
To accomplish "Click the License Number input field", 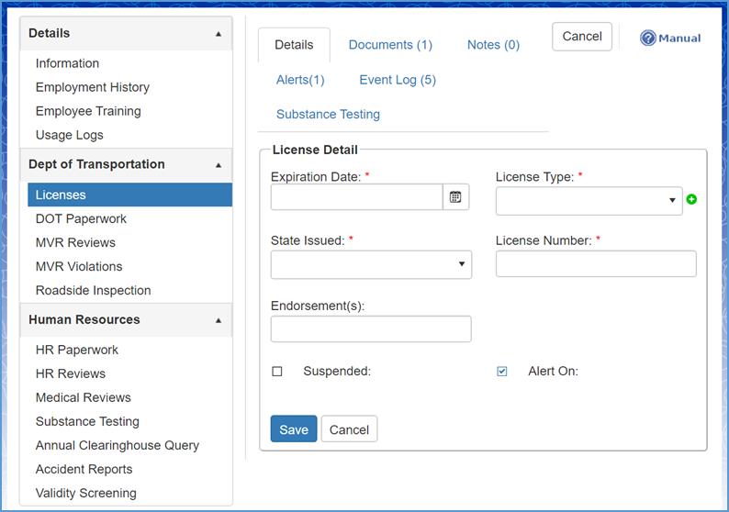I will click(596, 264).
